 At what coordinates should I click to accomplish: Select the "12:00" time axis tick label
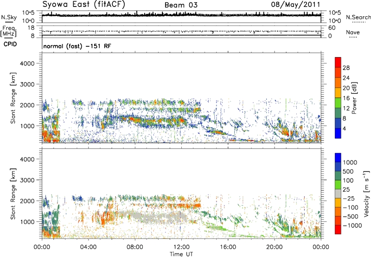tap(181, 247)
